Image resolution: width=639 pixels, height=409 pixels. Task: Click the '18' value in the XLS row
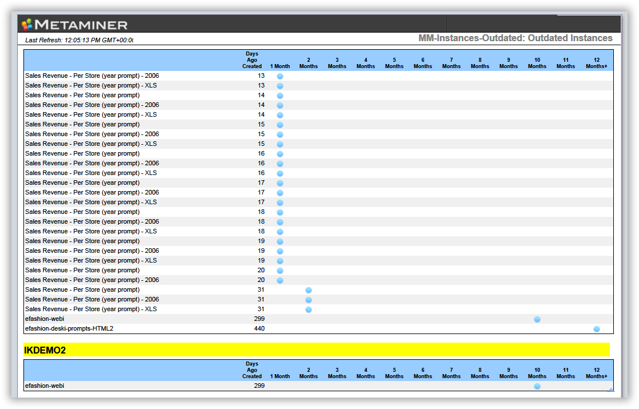[x=261, y=231]
